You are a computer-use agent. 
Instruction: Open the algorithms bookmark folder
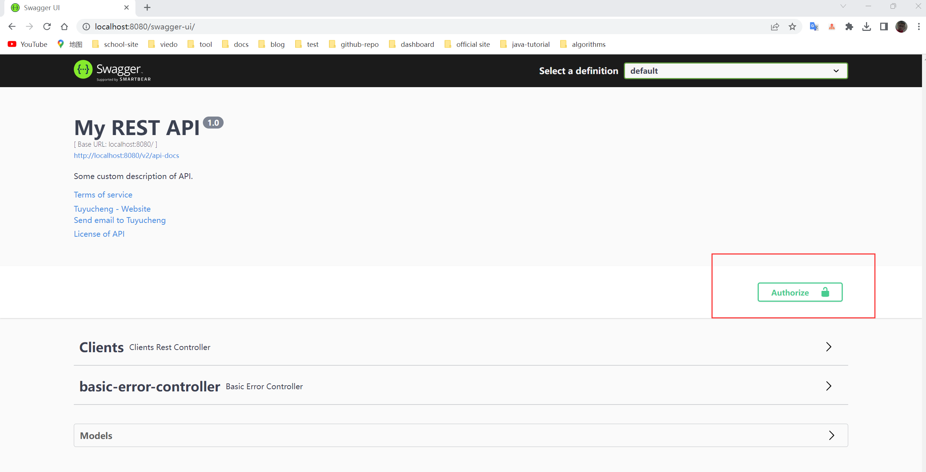point(583,44)
